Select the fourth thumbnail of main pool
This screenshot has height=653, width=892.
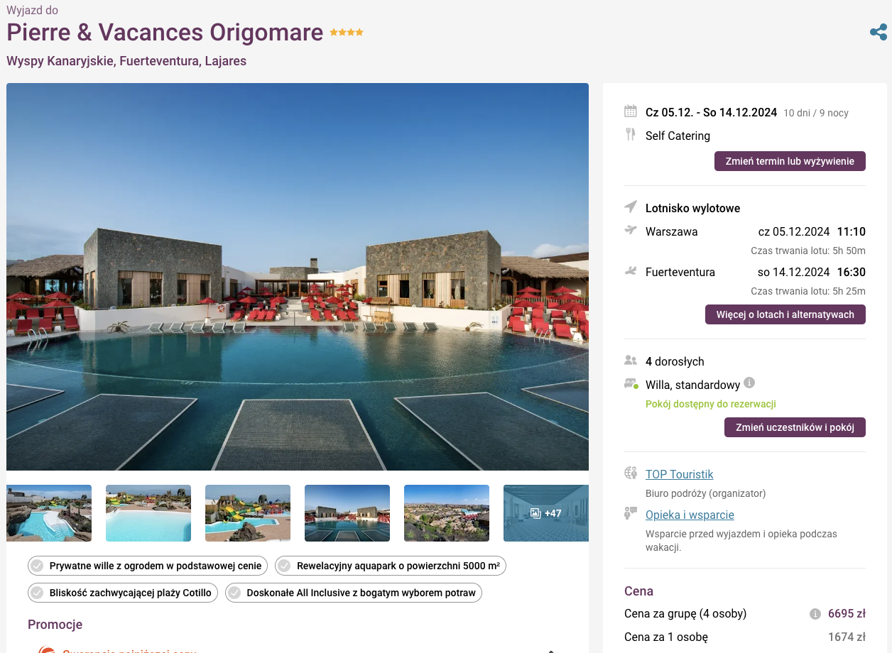[x=347, y=513]
